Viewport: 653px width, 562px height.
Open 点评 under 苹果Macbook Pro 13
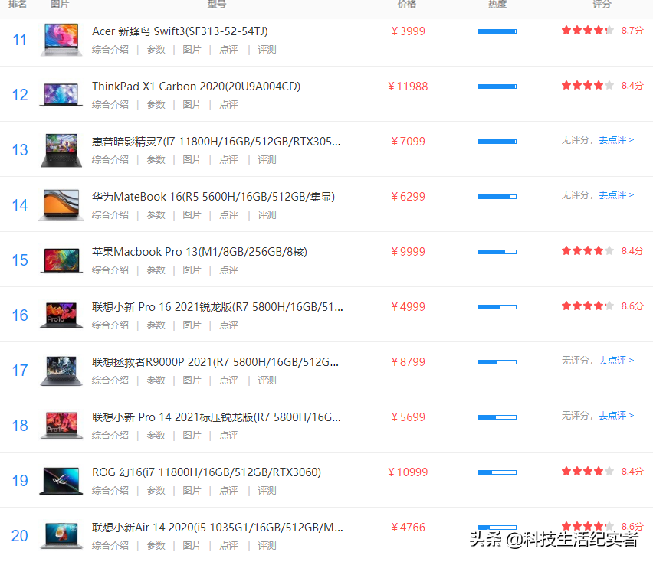pyautogui.click(x=228, y=270)
